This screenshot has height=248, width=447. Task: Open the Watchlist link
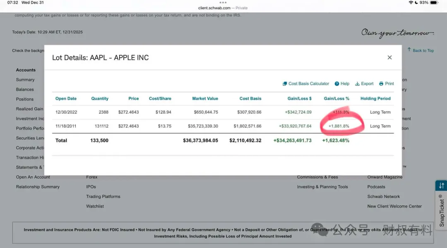pos(95,206)
